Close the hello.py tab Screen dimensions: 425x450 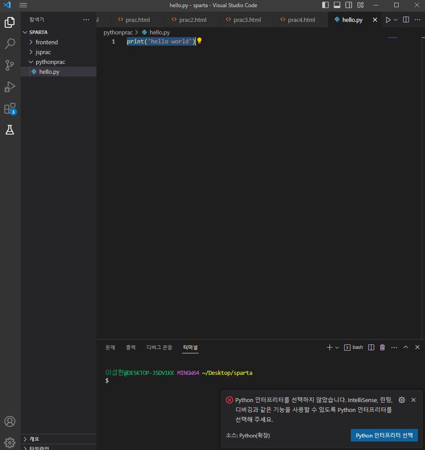(x=375, y=20)
